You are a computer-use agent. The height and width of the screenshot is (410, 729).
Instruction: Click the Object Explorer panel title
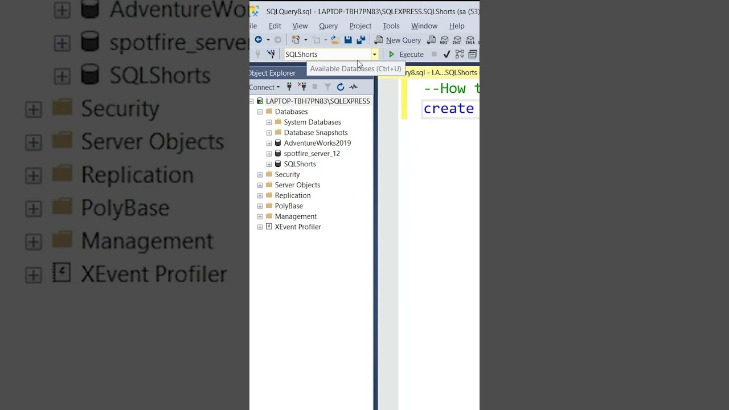click(272, 73)
